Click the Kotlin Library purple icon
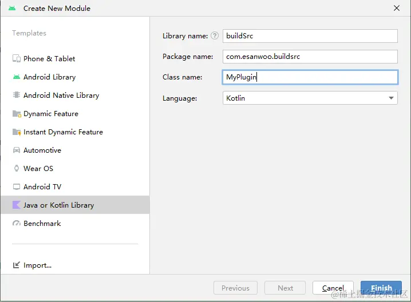The width and height of the screenshot is (411, 302). click(x=17, y=205)
